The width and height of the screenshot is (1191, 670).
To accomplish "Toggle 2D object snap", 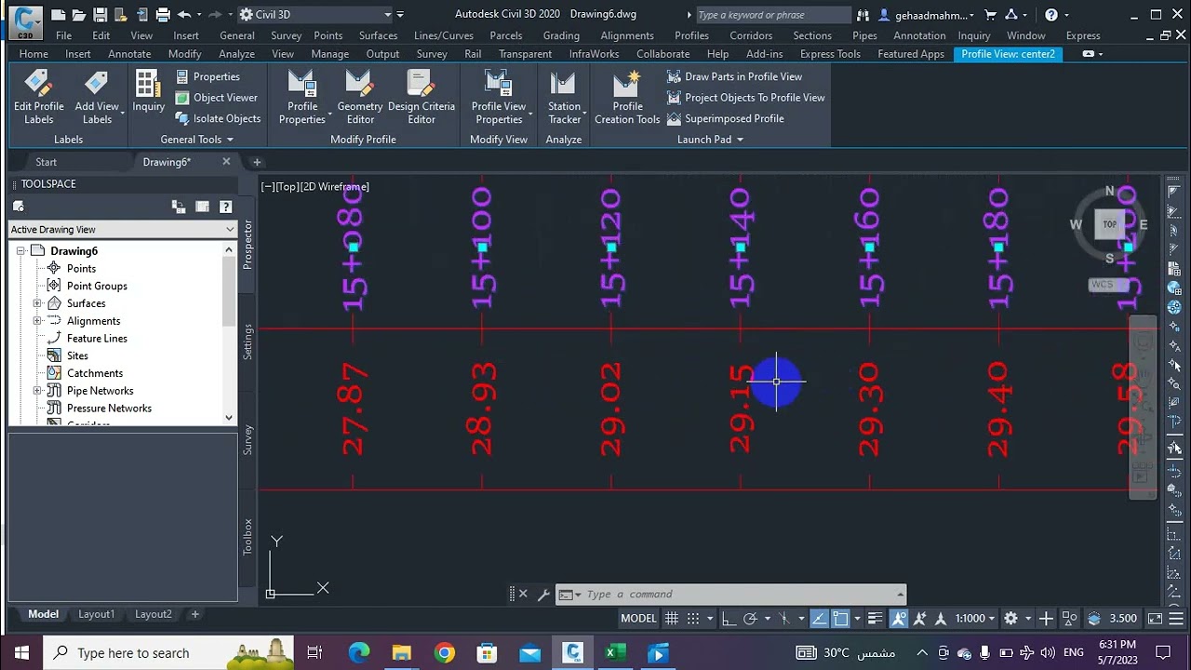I will 840,618.
